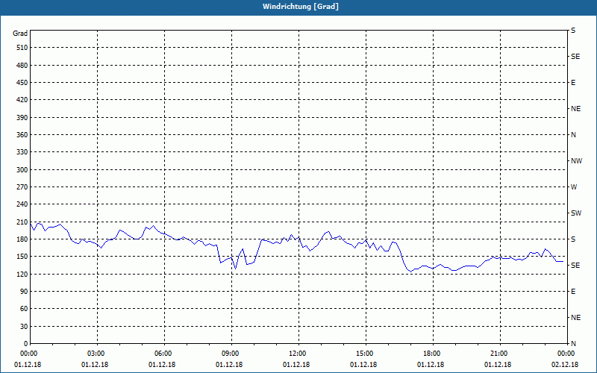Click the N compass label beside the 360 gridline

coord(573,135)
